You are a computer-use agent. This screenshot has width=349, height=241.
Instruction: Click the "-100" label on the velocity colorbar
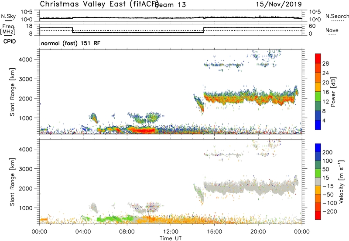pyautogui.click(x=329, y=203)
